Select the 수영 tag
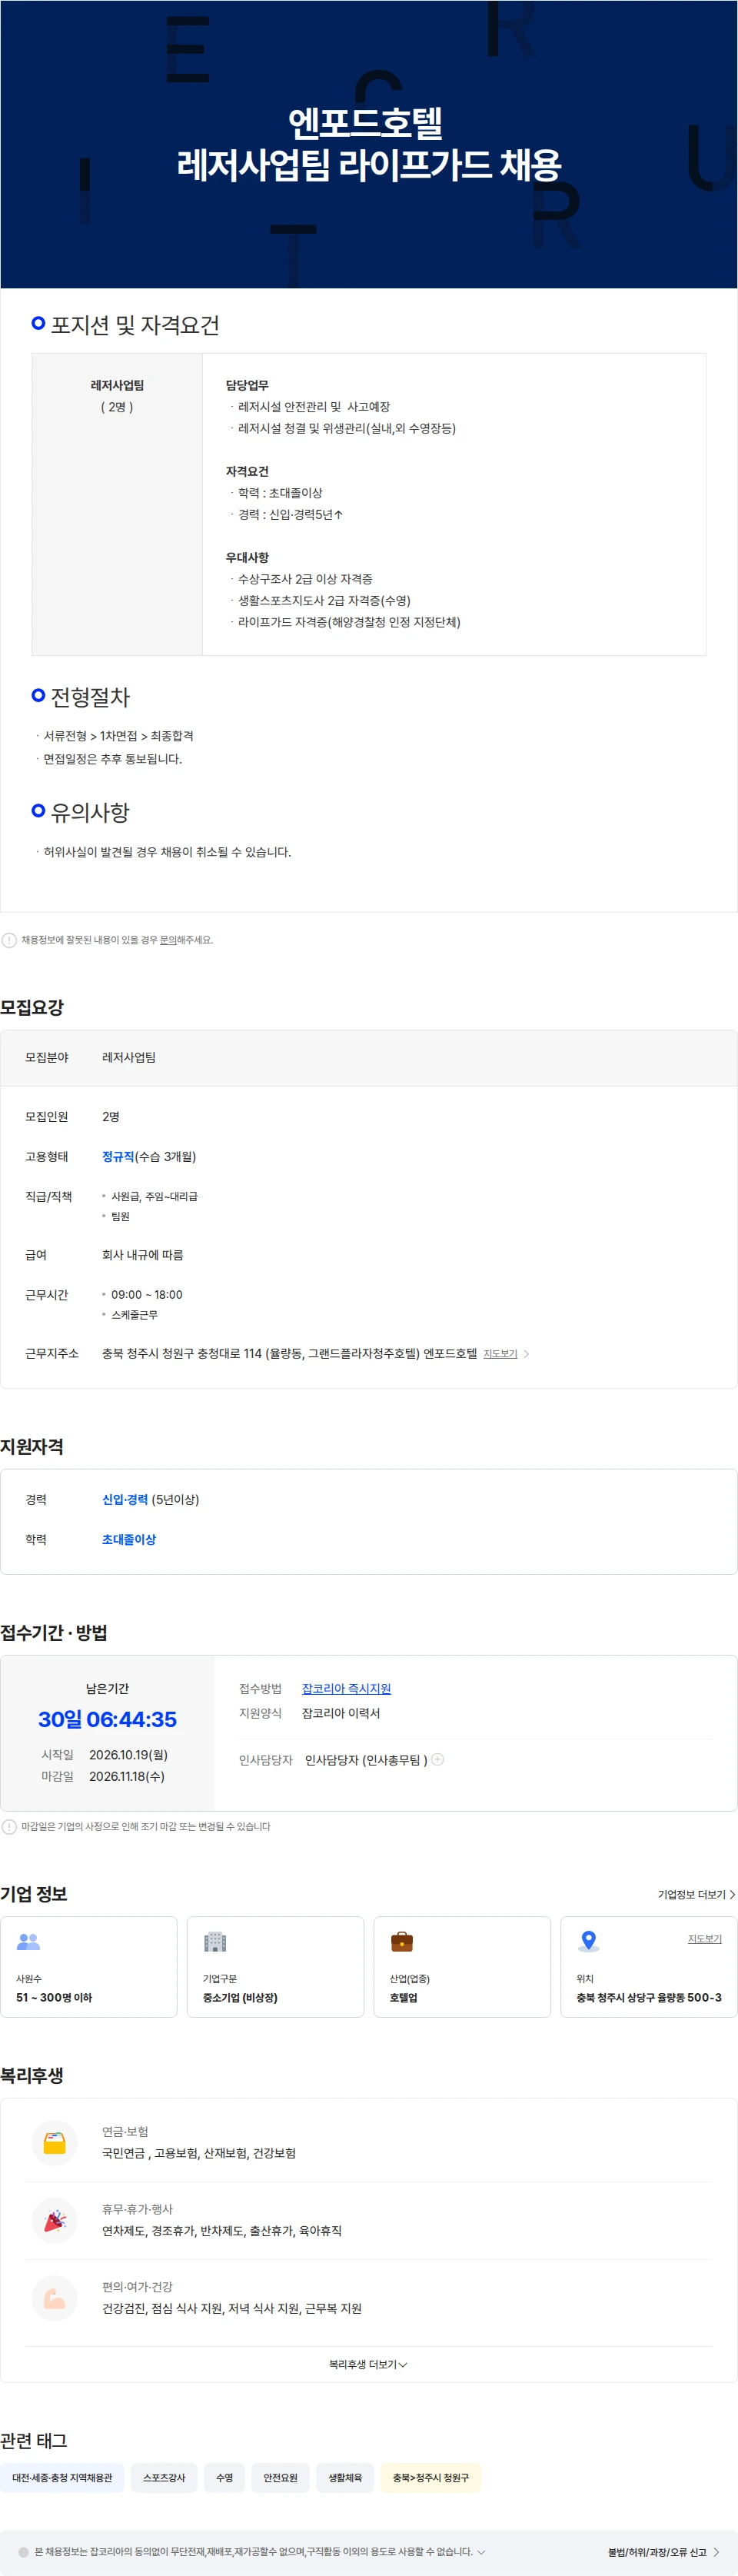The image size is (738, 2576). tap(224, 2477)
